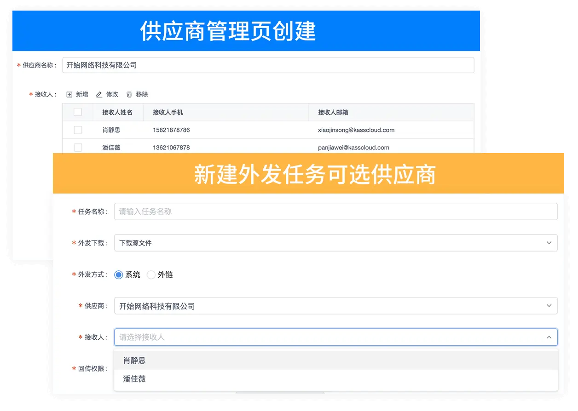This screenshot has width=578, height=411.
Task: Select the 外链 radio button
Action: click(151, 275)
